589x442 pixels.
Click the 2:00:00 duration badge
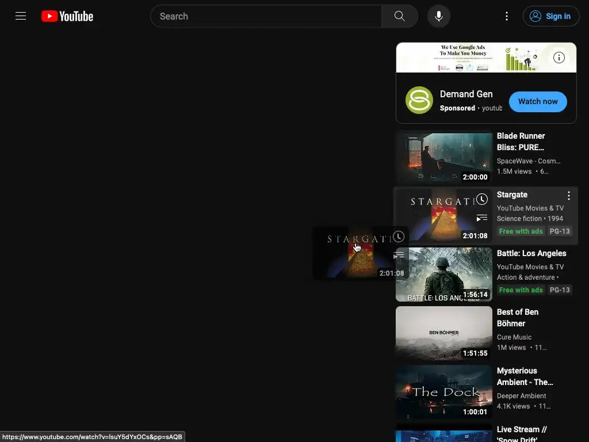coord(475,177)
